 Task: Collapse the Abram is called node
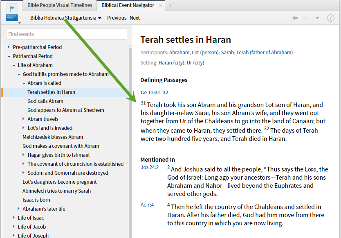tap(24, 83)
